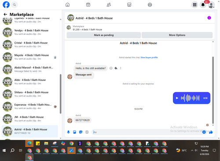Screen dimensions: 220x161
Task: Go back with Marketplace arrow
Action: [5, 14]
